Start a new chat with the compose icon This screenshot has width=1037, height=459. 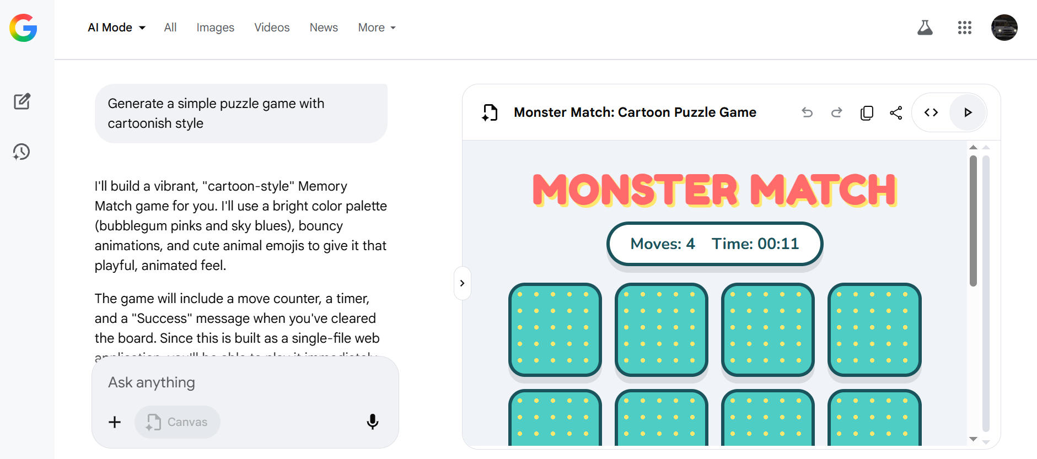pyautogui.click(x=22, y=101)
